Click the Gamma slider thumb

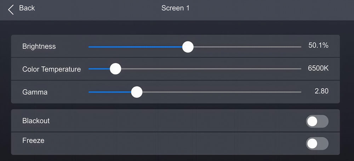[137, 92]
